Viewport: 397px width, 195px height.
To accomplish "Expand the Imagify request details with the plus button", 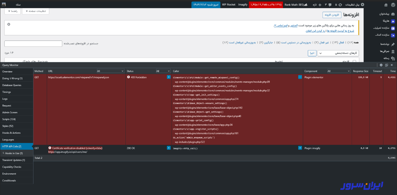I will tap(300, 148).
